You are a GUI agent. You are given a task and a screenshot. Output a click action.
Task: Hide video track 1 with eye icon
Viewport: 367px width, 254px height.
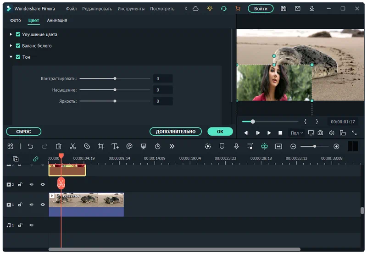click(x=43, y=204)
